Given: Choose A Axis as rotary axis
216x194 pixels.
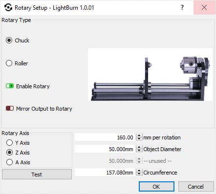Looking at the screenshot, I should (x=9, y=162).
